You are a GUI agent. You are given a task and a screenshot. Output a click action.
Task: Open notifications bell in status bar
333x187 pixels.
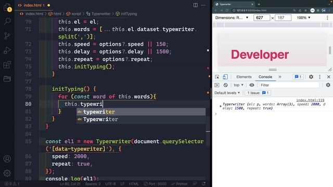(x=203, y=184)
